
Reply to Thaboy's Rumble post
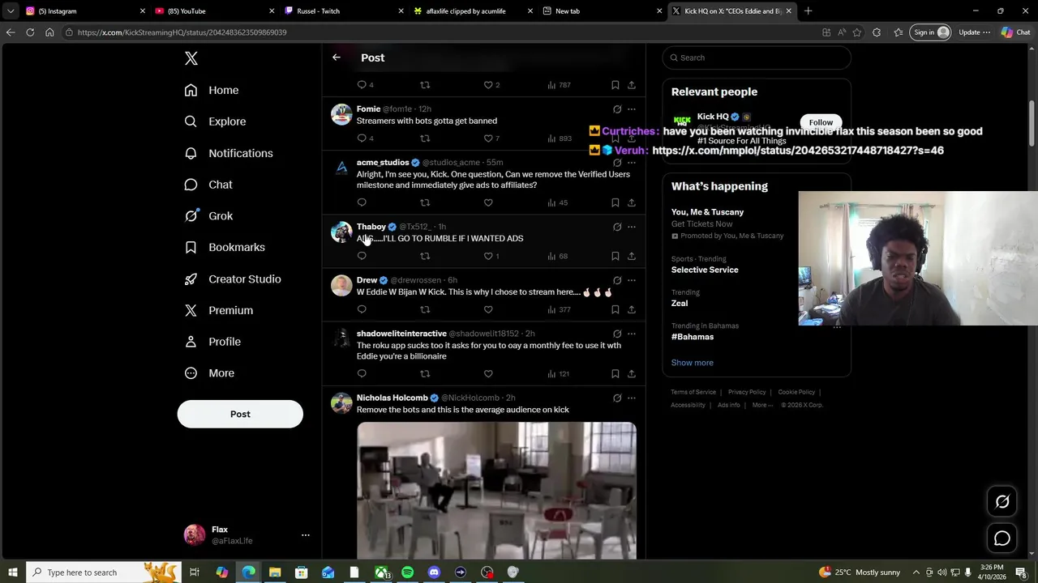pos(362,256)
